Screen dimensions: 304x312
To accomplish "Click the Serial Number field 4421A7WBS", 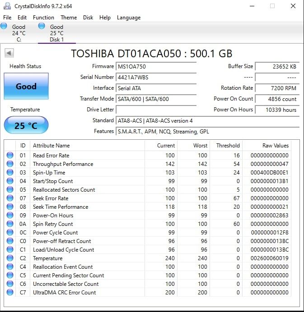I will point(156,77).
